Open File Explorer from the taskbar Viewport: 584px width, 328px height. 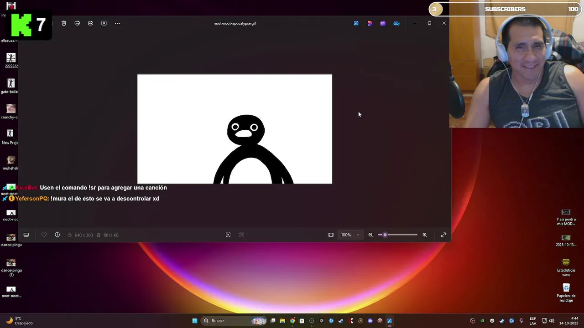tap(282, 321)
